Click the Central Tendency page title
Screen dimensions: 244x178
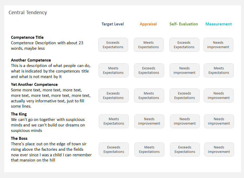28,13
